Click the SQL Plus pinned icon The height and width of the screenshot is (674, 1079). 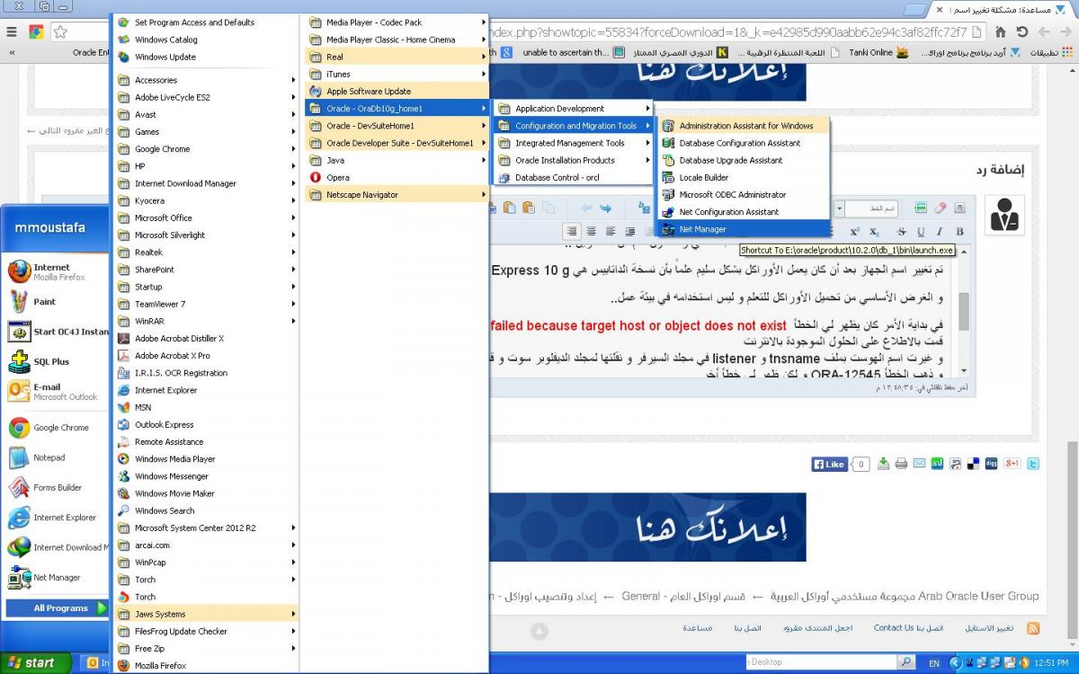coord(50,361)
